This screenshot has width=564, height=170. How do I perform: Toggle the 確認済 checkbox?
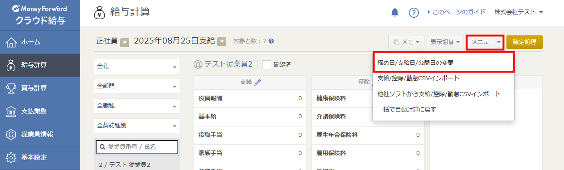tap(267, 65)
